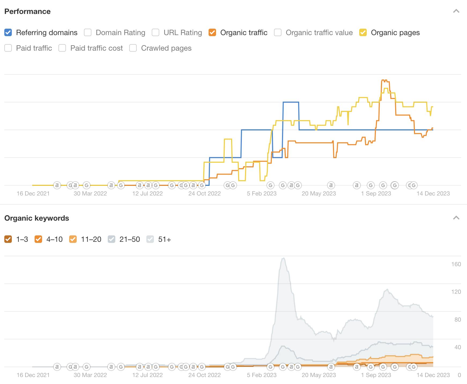
Task: Open first 'a' marker in Organic keywords chart
Action: 57,367
